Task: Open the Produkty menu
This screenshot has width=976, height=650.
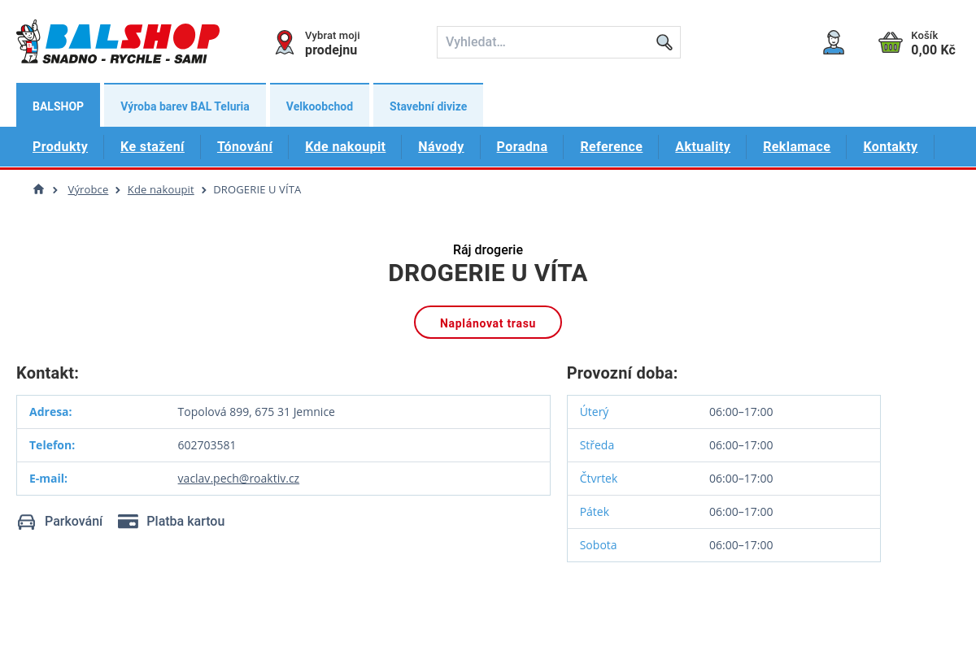Action: [60, 147]
